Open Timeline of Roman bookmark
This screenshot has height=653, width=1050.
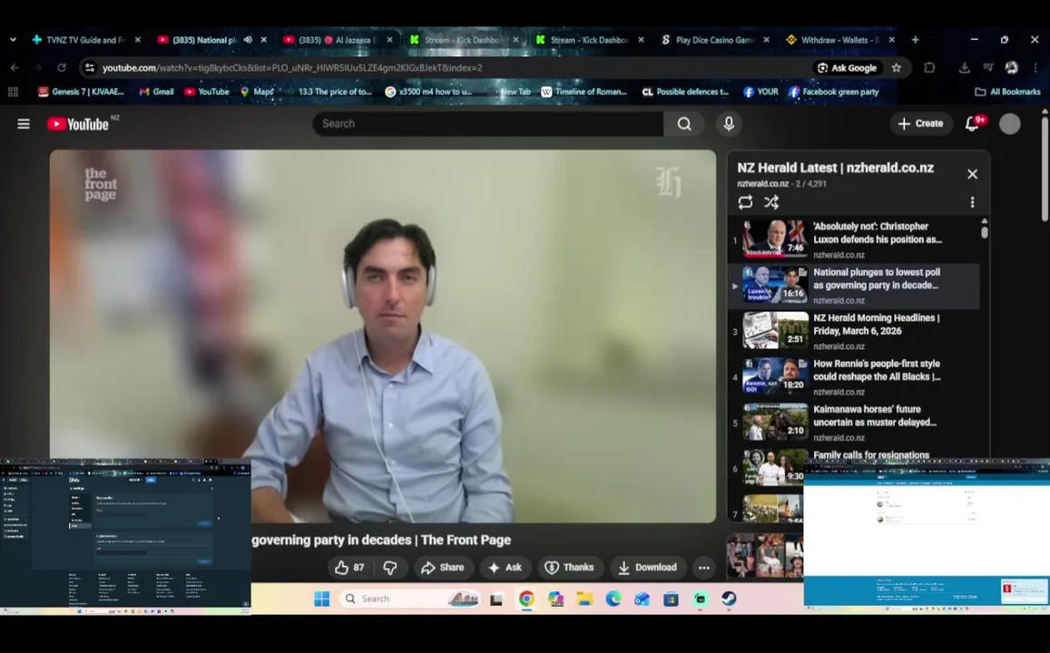[x=584, y=92]
